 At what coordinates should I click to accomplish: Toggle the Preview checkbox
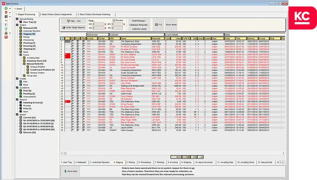(114, 21)
